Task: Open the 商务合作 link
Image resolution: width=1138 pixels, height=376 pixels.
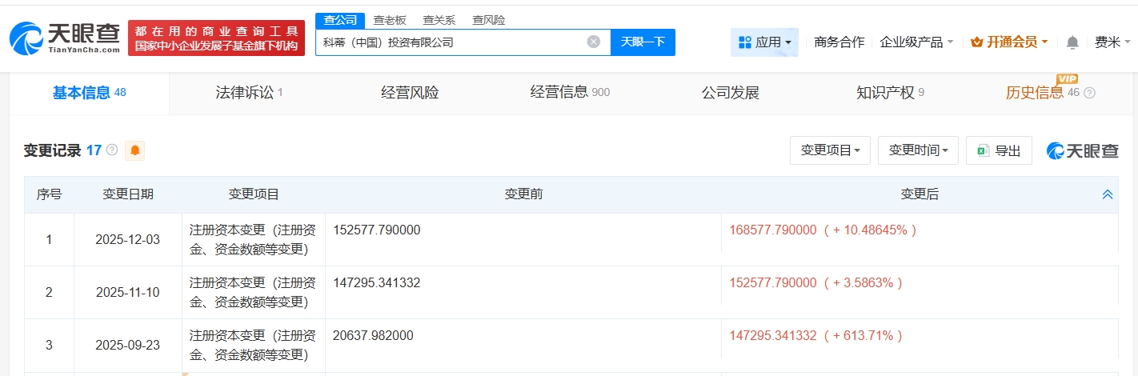Action: click(x=839, y=42)
